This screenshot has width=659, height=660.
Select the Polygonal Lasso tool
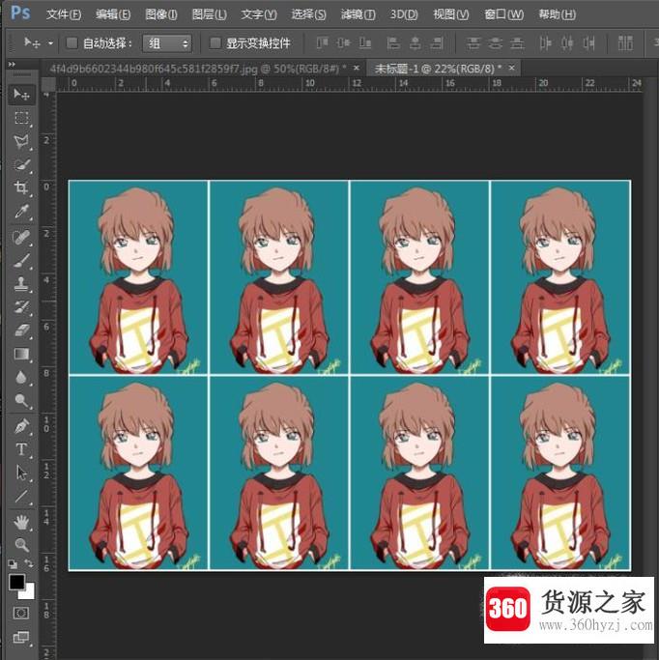21,141
